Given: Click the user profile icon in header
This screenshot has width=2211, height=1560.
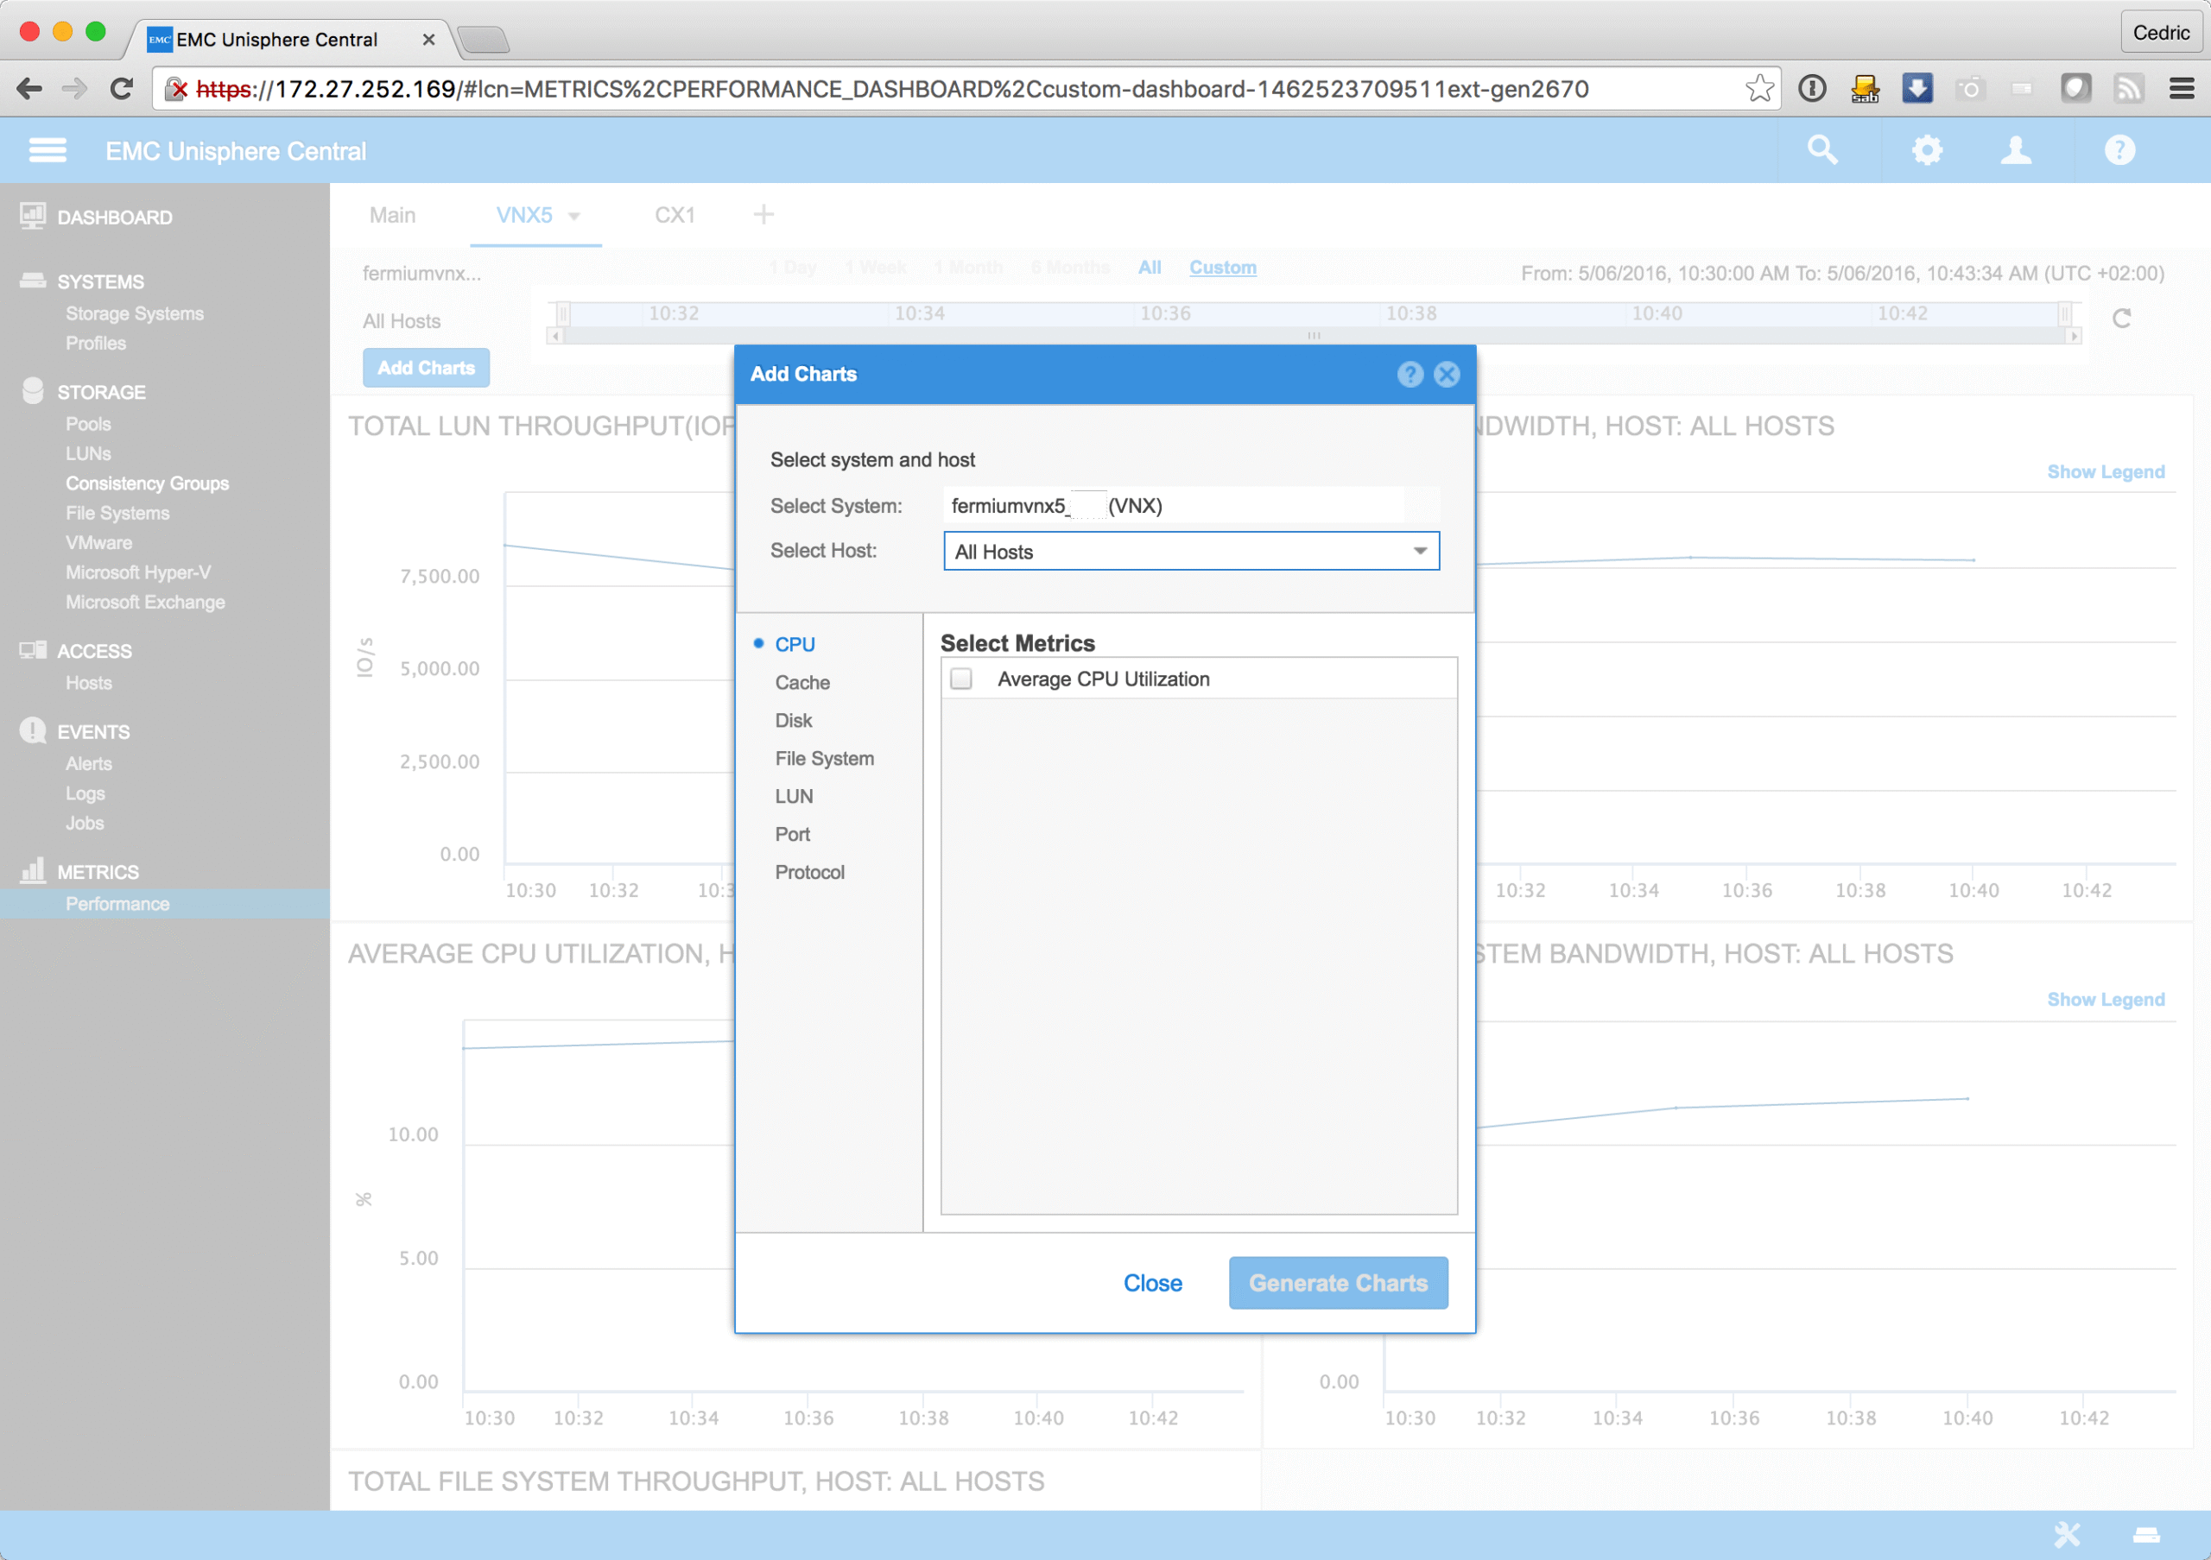Looking at the screenshot, I should click(2016, 150).
